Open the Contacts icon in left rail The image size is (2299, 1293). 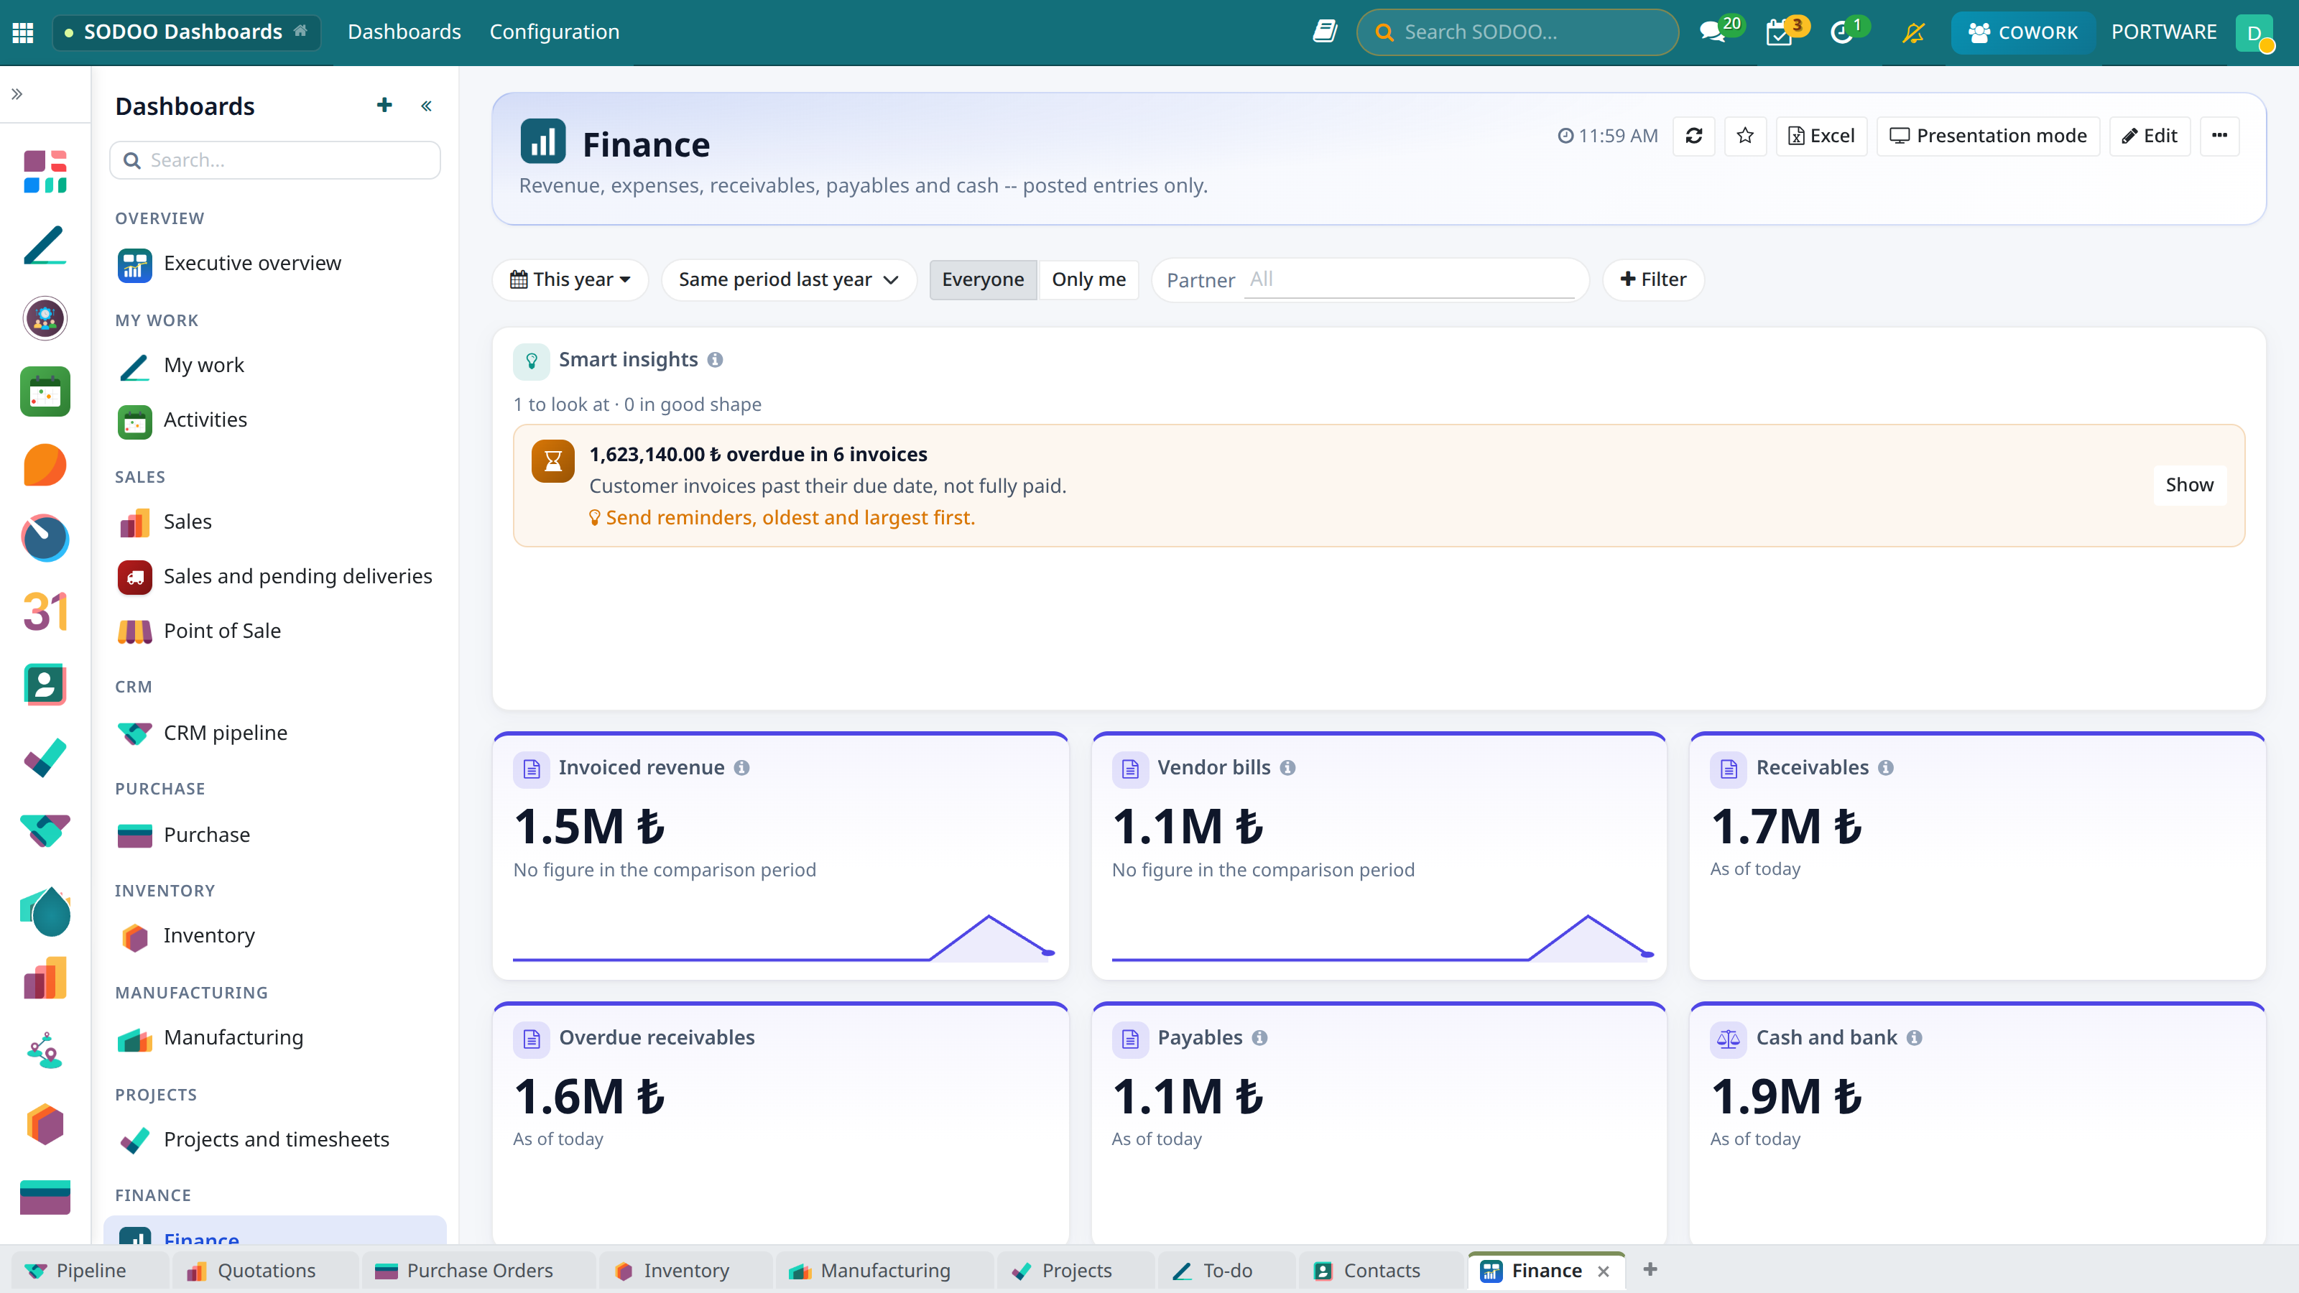[45, 685]
